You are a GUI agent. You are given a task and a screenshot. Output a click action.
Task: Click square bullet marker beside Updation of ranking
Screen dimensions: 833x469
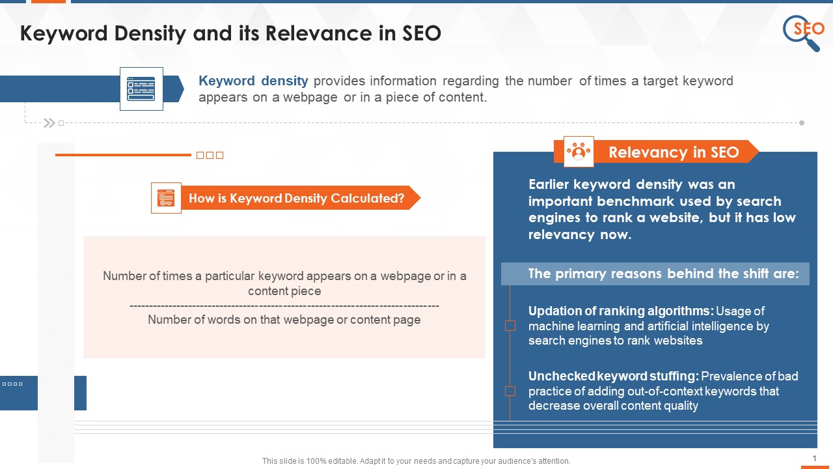(x=510, y=326)
